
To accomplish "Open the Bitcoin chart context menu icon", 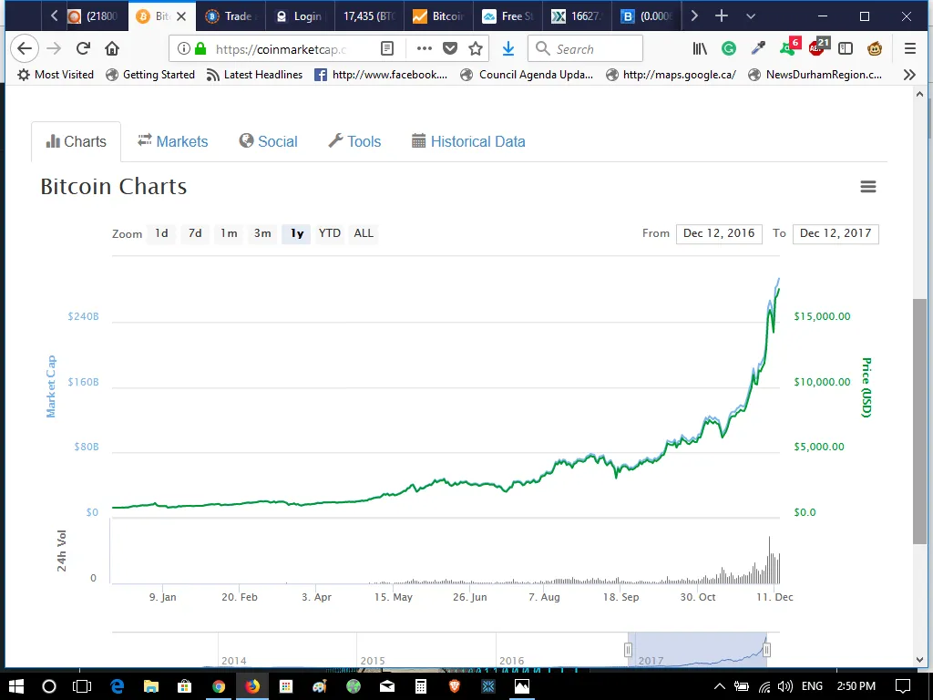I will tap(868, 187).
